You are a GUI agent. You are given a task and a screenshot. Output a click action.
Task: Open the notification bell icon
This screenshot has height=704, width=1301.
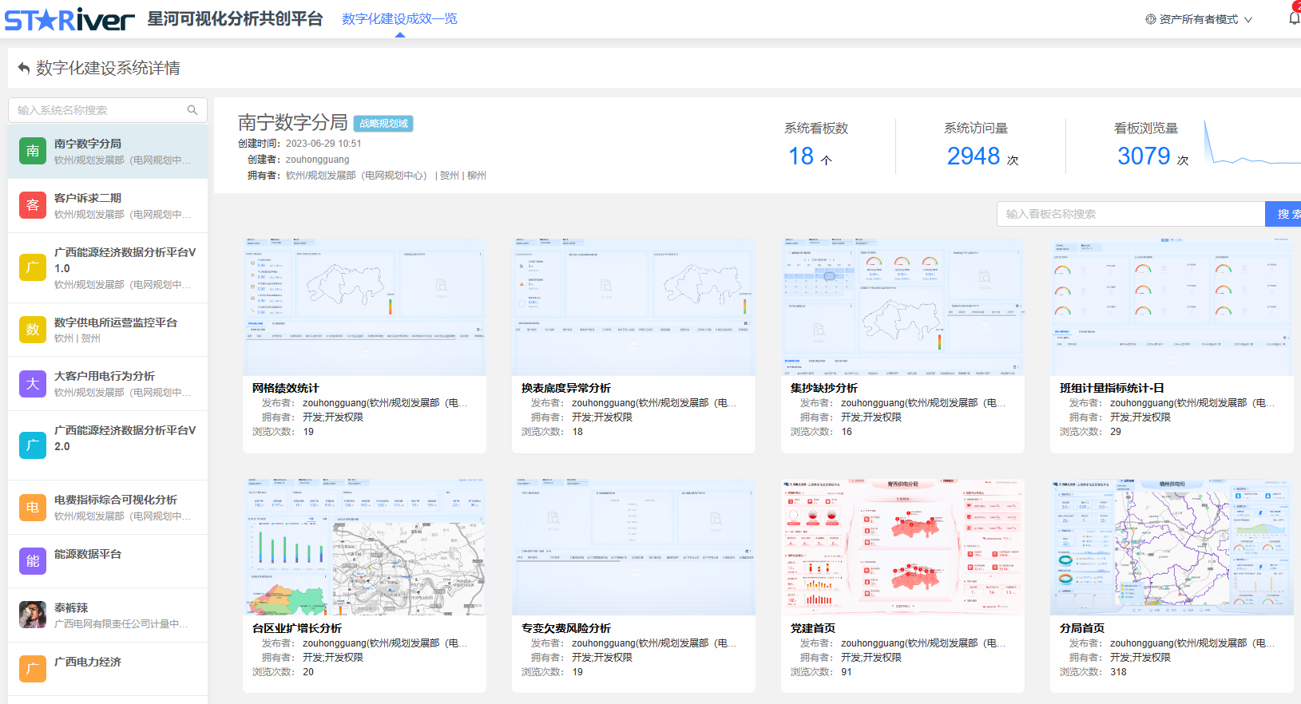(1294, 18)
